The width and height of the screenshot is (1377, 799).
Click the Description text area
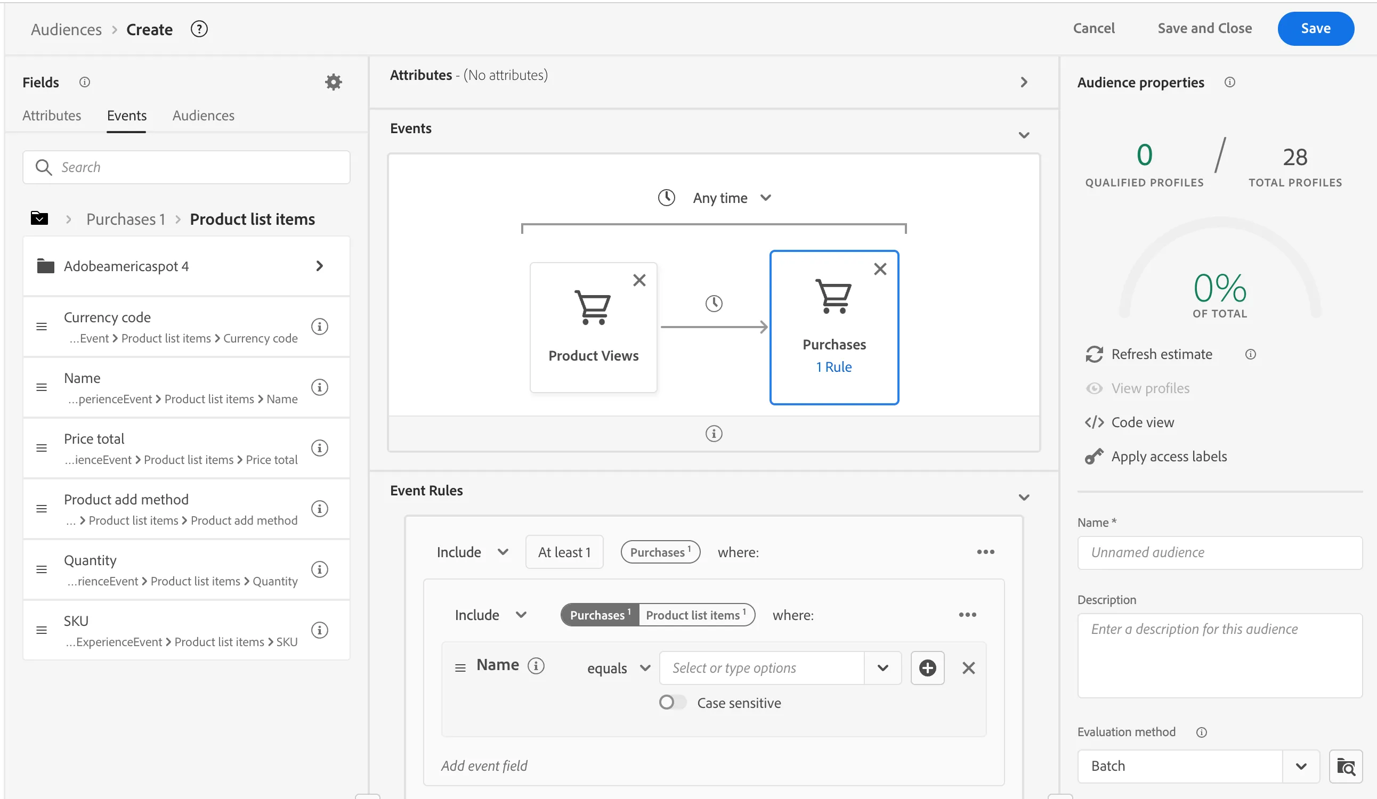(1220, 655)
